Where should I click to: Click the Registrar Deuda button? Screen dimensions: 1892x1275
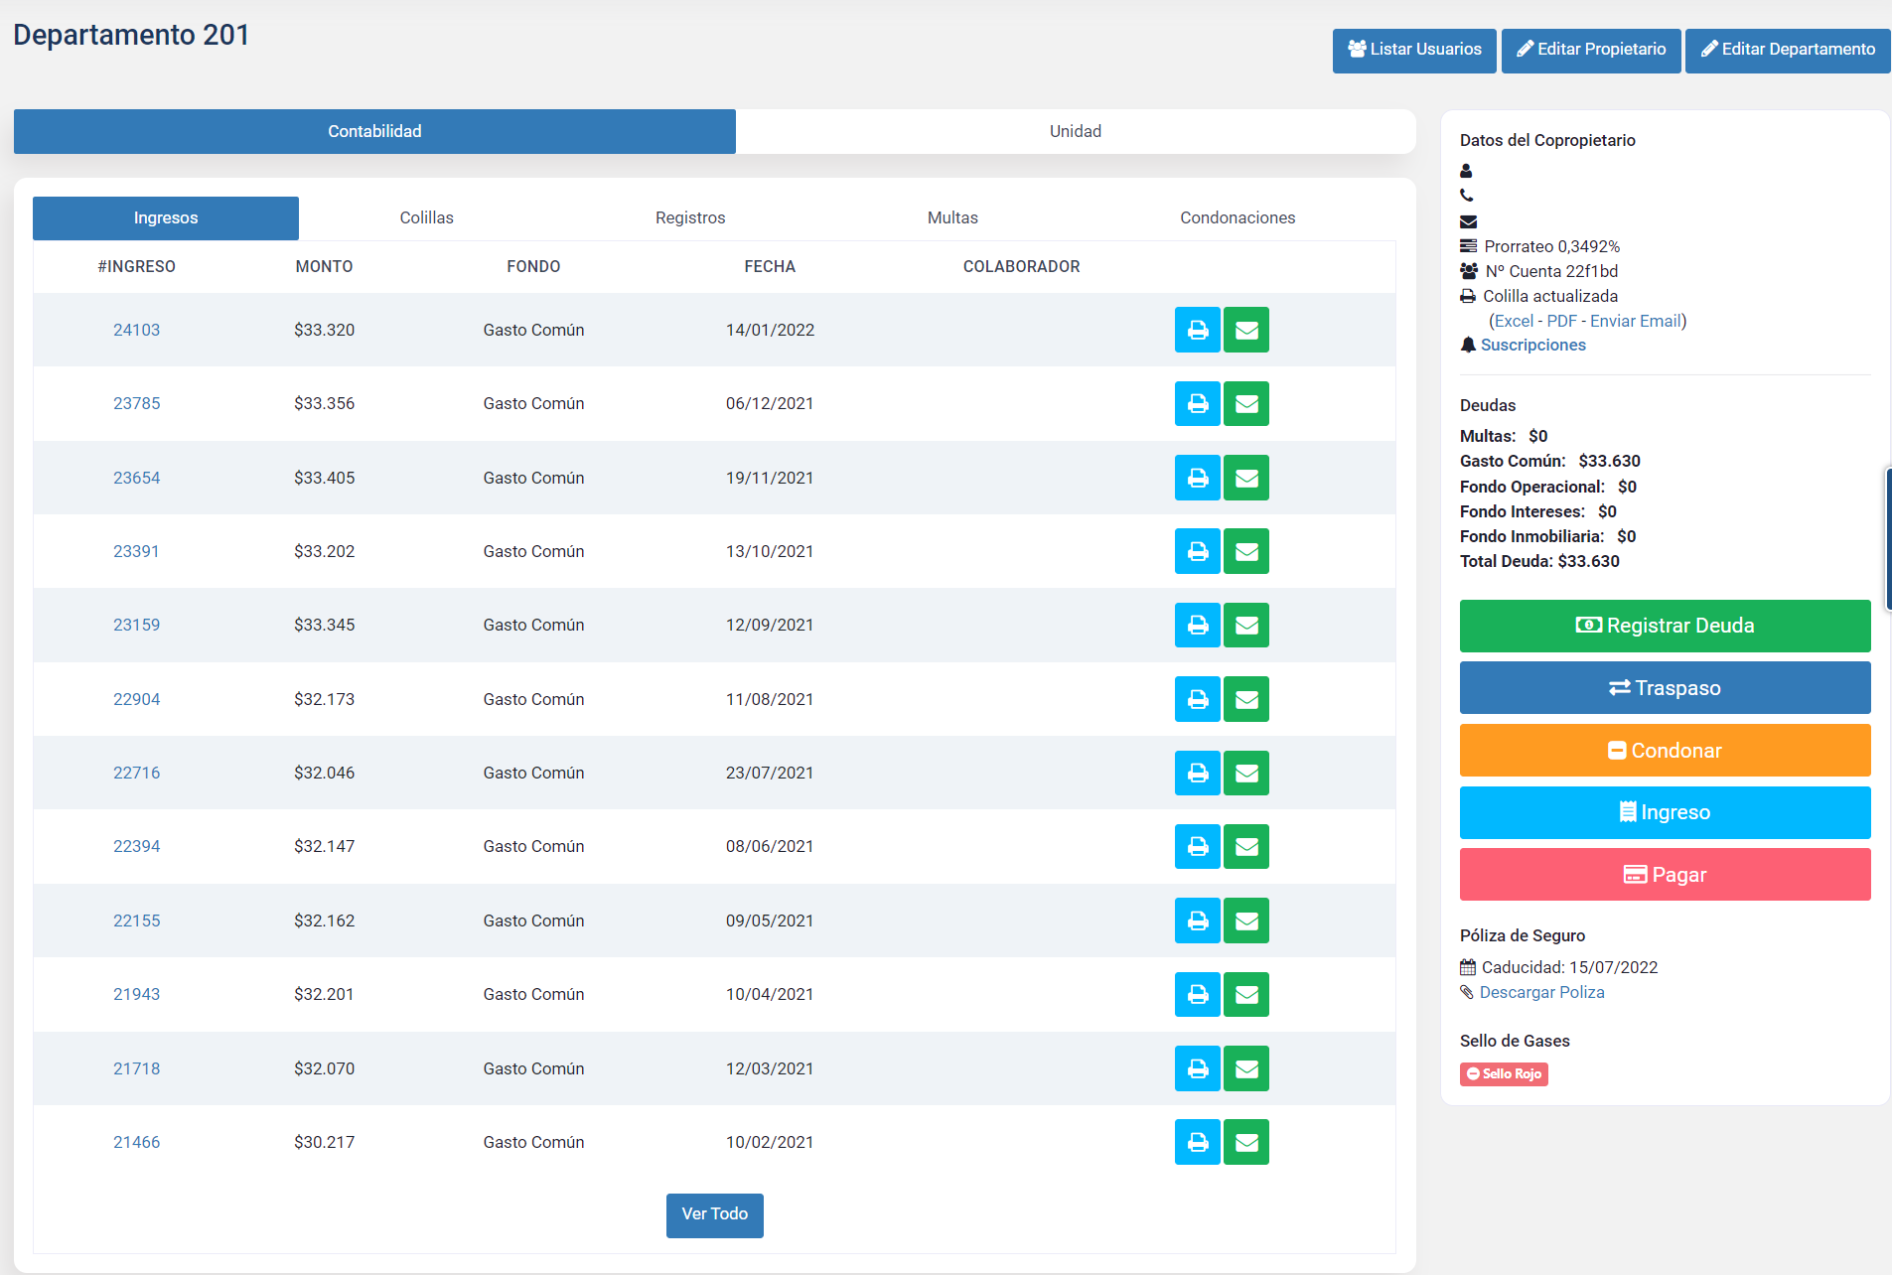(1665, 626)
